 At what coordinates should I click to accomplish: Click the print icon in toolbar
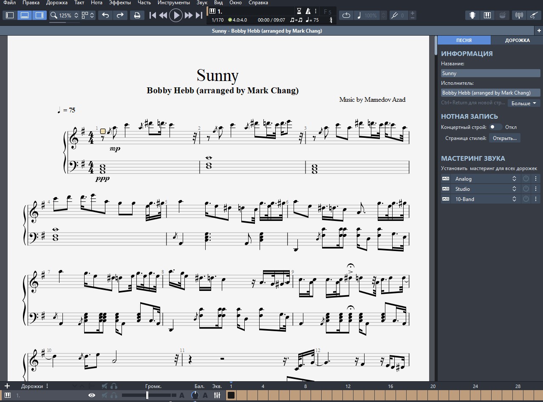tap(137, 16)
